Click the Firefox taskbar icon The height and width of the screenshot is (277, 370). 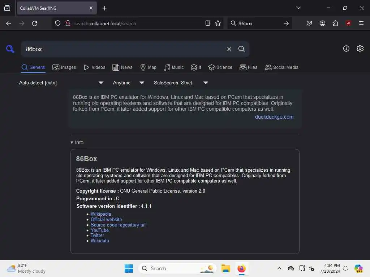[x=241, y=268]
